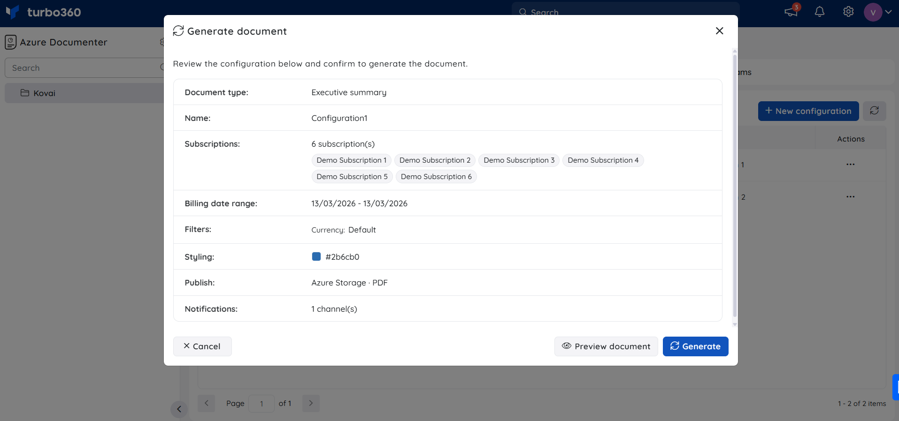Screen dimensions: 899x421
Task: Click the sidebar Search field
Action: (x=85, y=68)
